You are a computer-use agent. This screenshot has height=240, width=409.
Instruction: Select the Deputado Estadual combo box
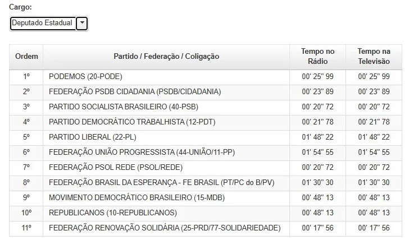point(49,24)
